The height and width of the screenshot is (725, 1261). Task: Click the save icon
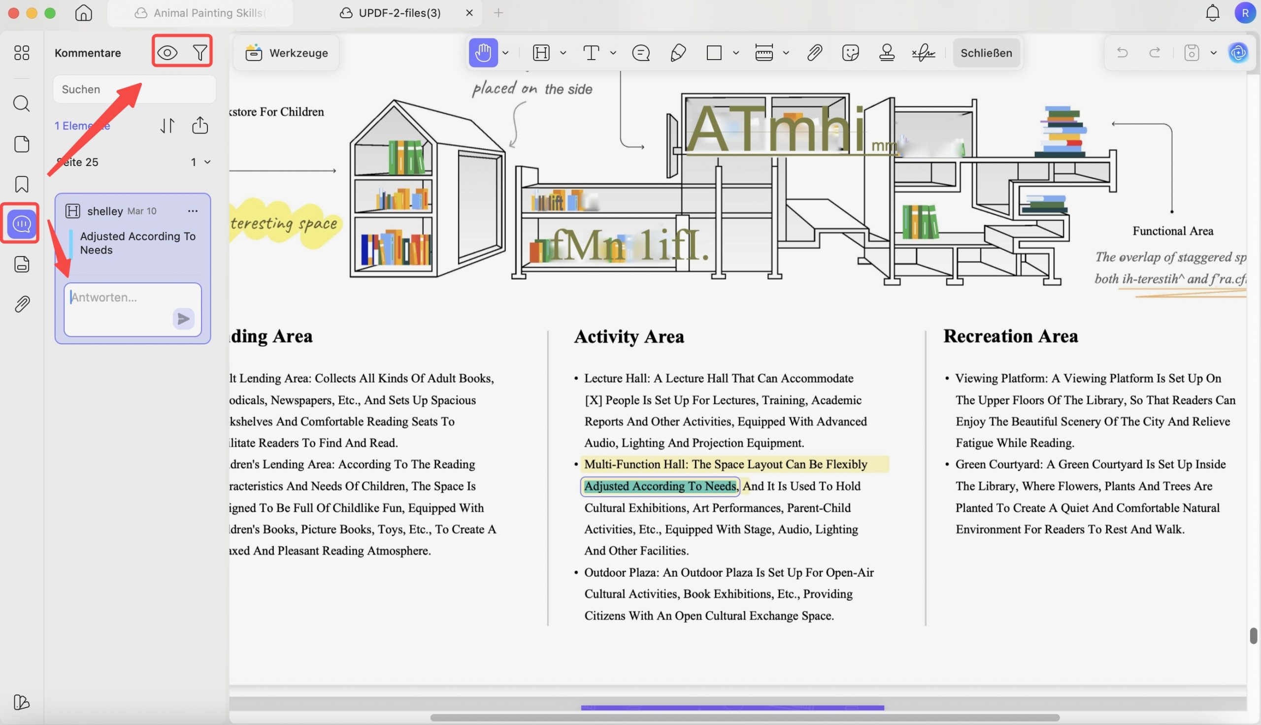point(1192,52)
